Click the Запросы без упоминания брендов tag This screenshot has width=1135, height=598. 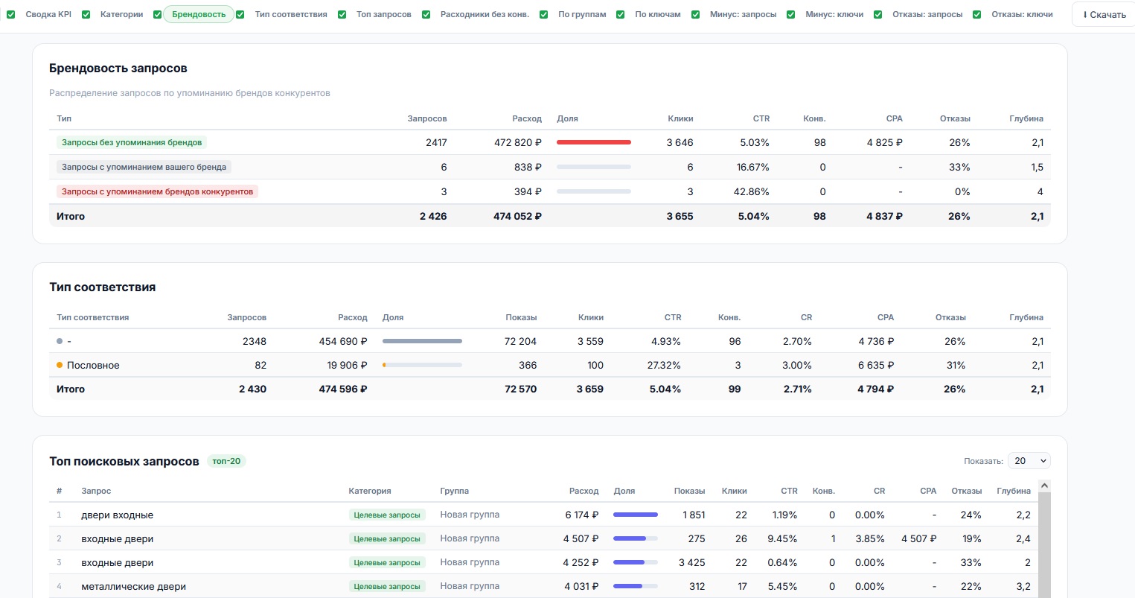(132, 142)
